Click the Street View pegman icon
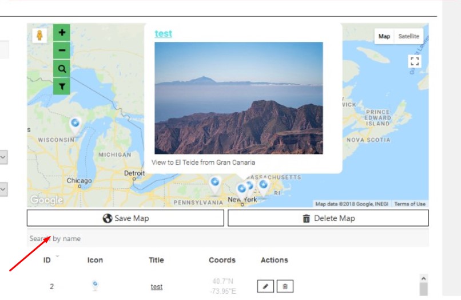461x300 pixels. [39, 35]
